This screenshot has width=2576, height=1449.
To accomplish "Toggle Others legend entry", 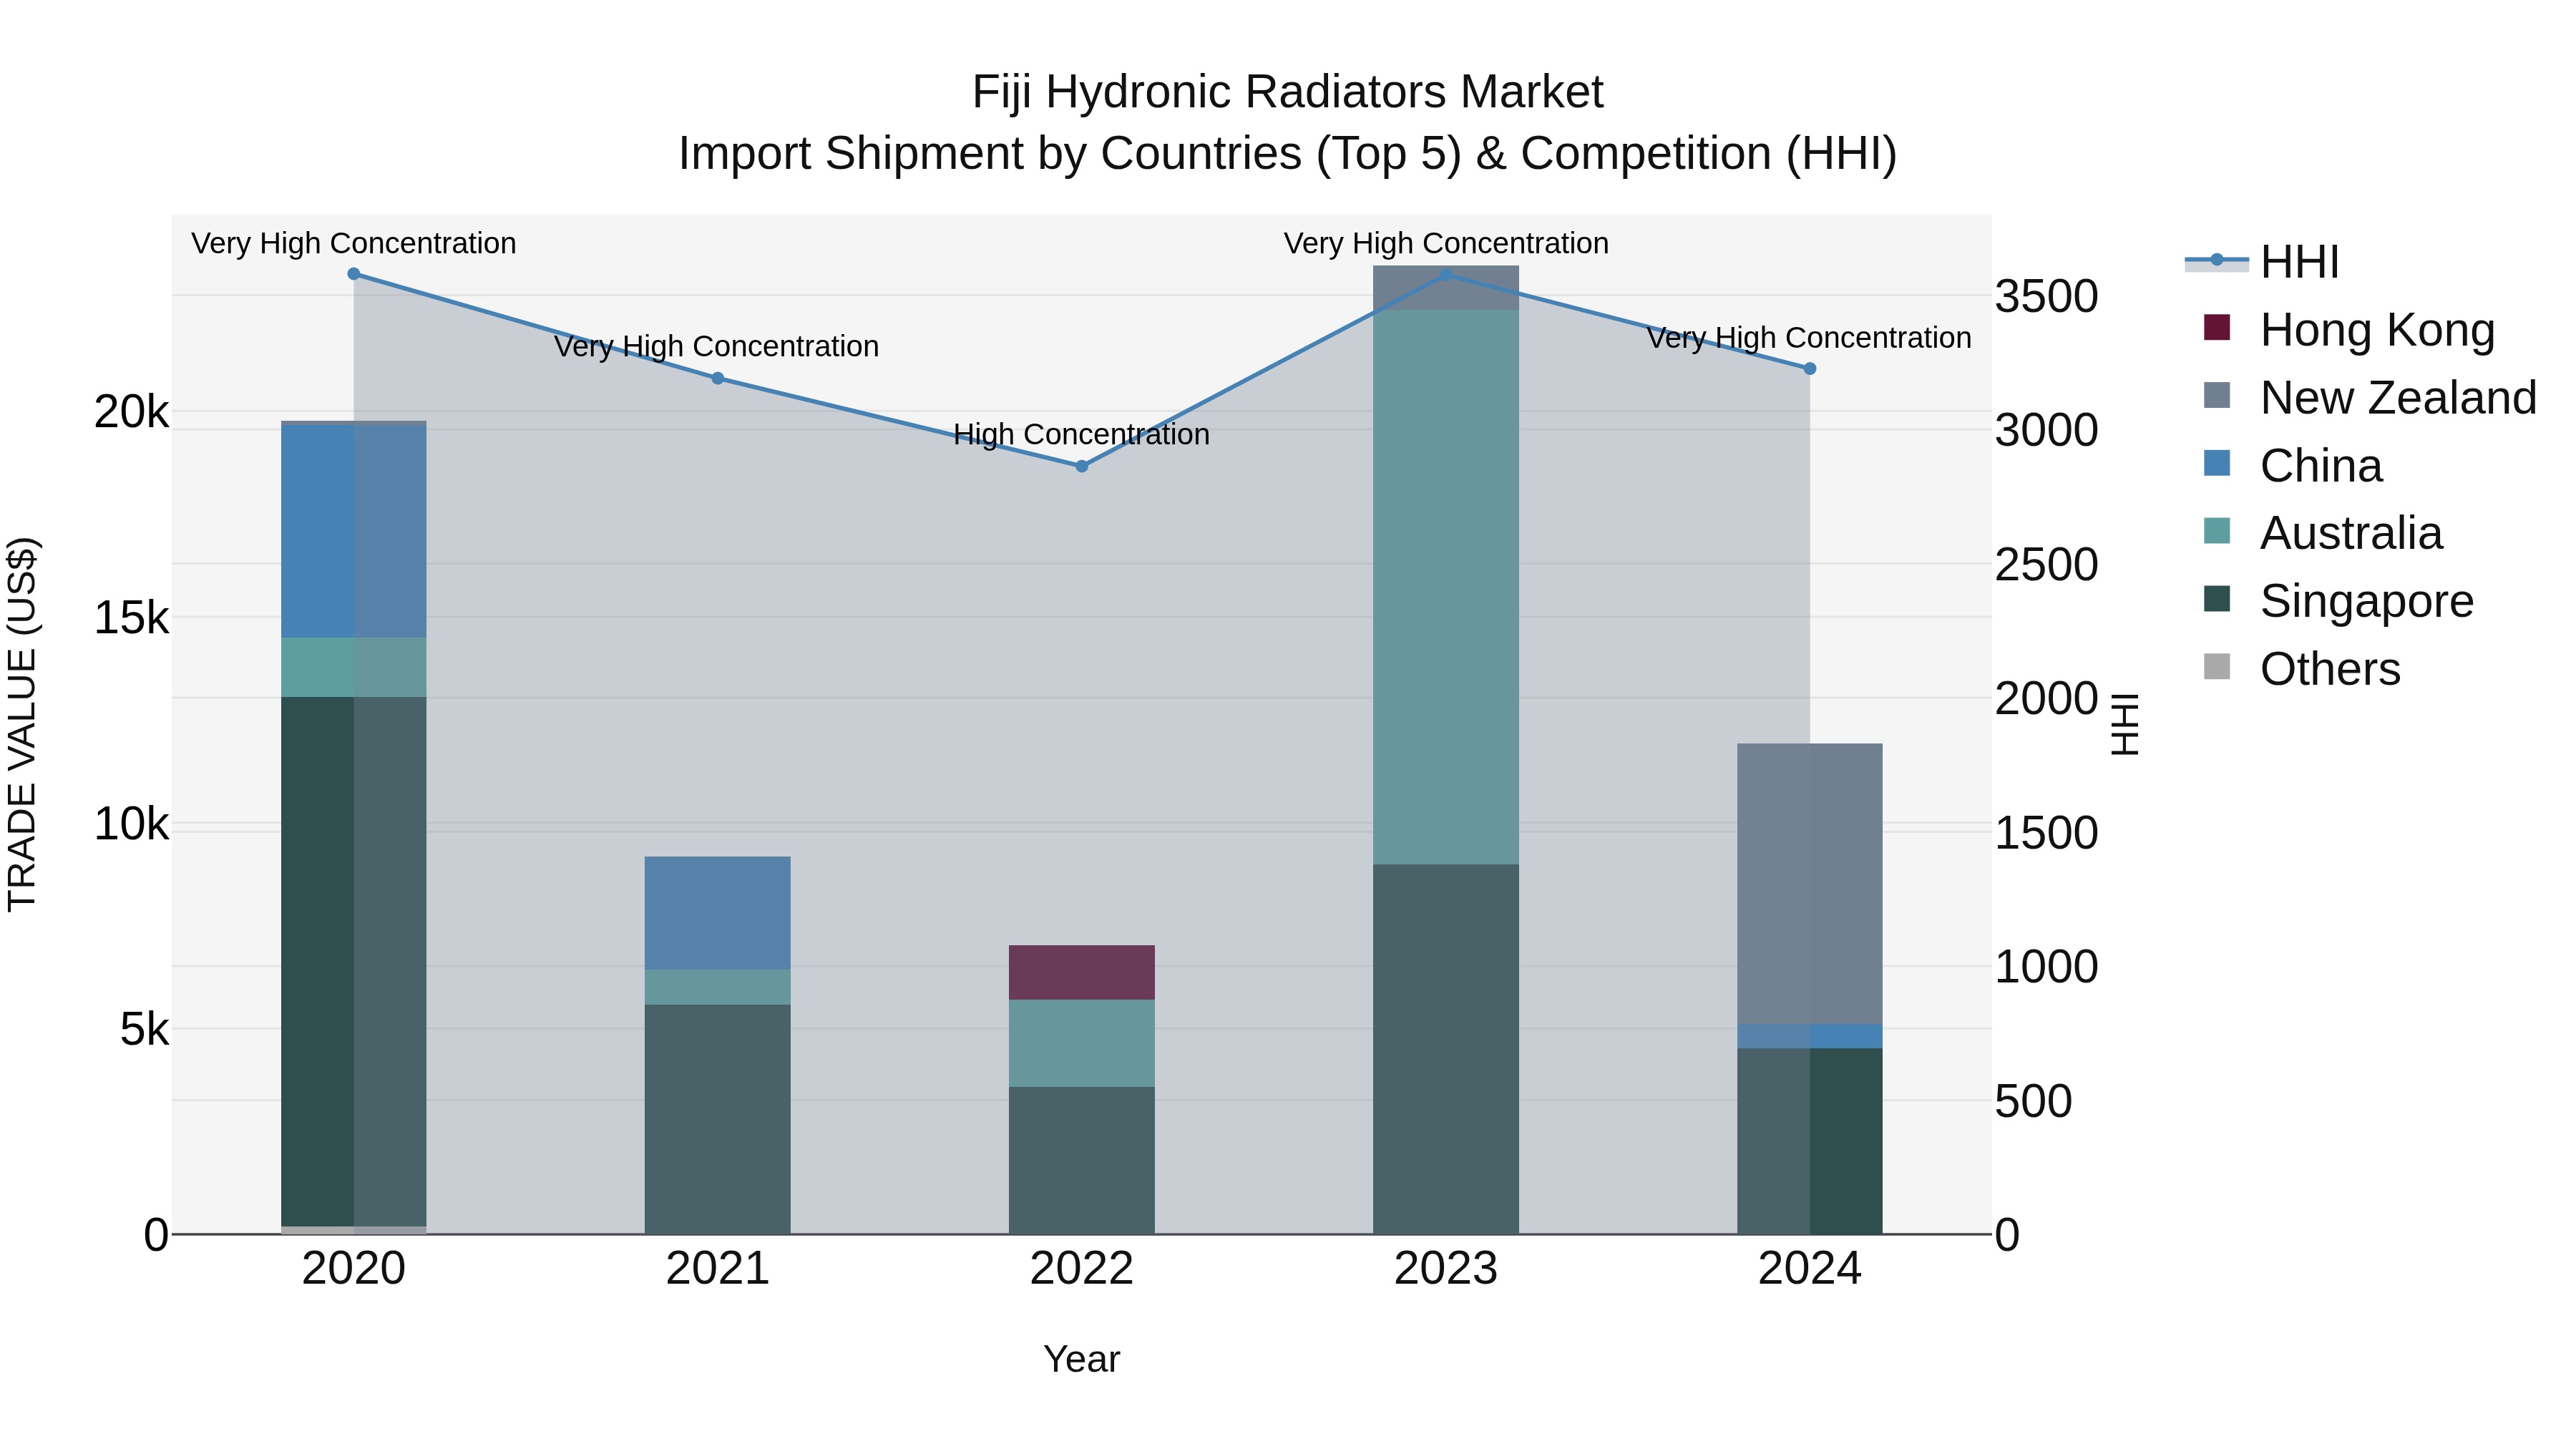I will pos(2301,668).
